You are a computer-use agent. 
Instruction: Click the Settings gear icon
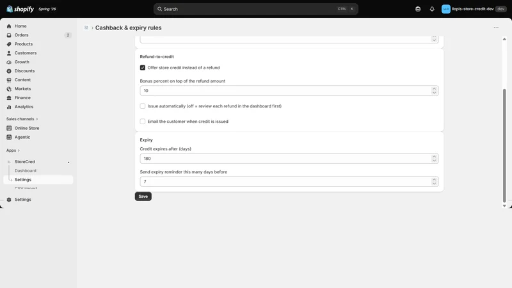[x=9, y=200]
